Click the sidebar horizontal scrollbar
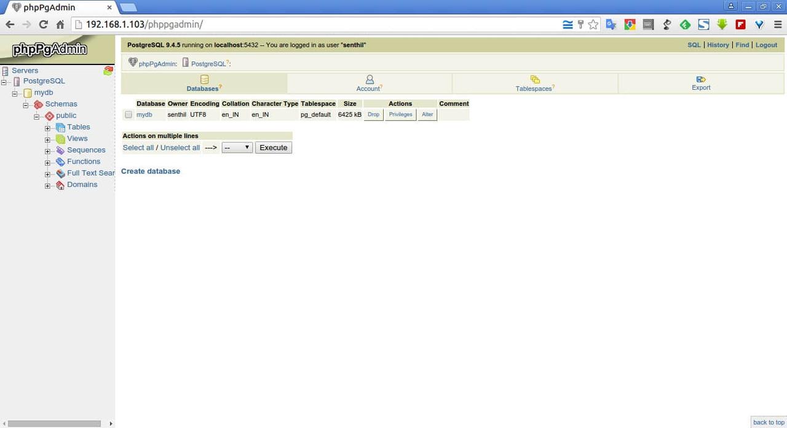This screenshot has width=787, height=428. point(55,424)
